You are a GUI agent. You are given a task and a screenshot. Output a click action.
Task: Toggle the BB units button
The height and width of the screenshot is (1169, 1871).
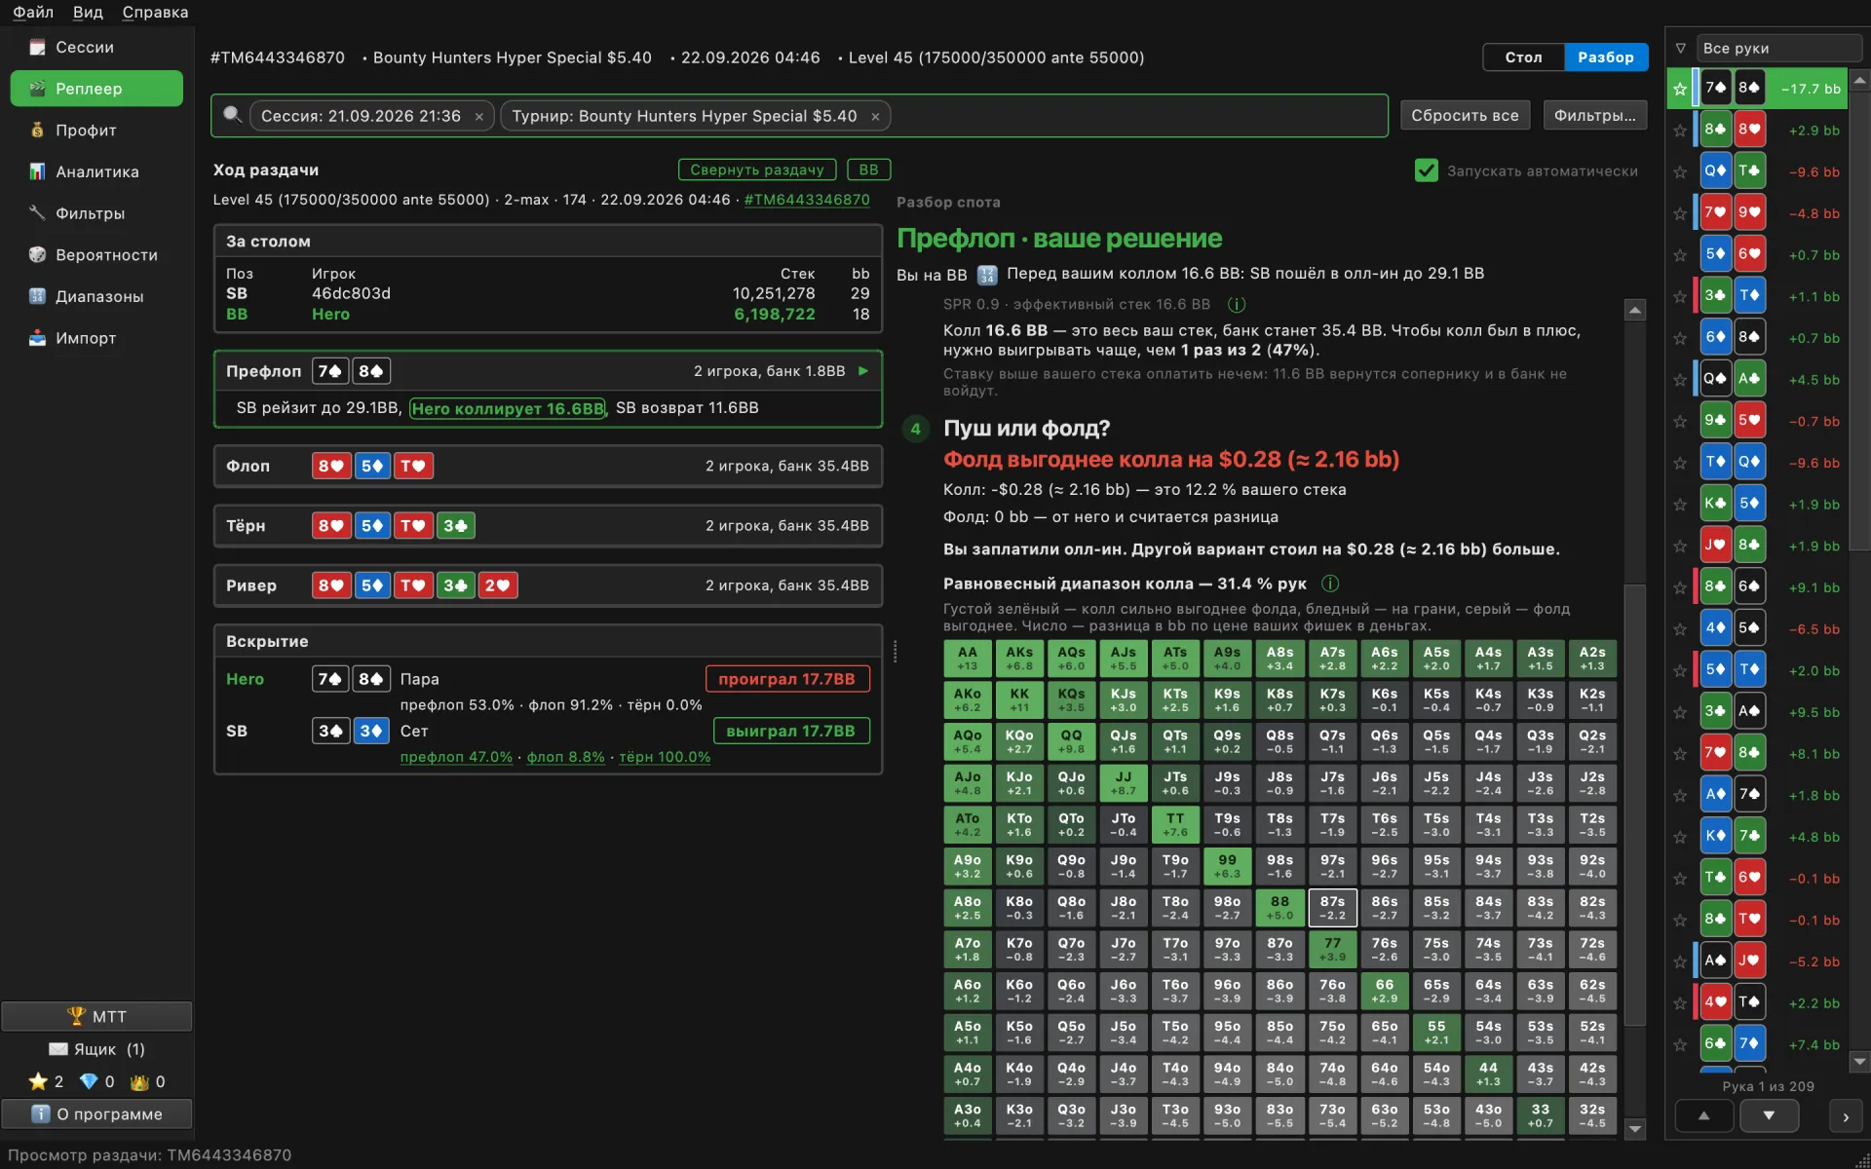pyautogui.click(x=868, y=170)
